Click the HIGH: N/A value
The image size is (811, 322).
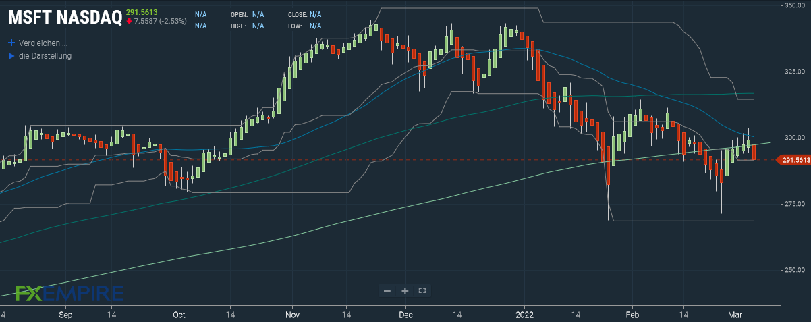coord(258,26)
